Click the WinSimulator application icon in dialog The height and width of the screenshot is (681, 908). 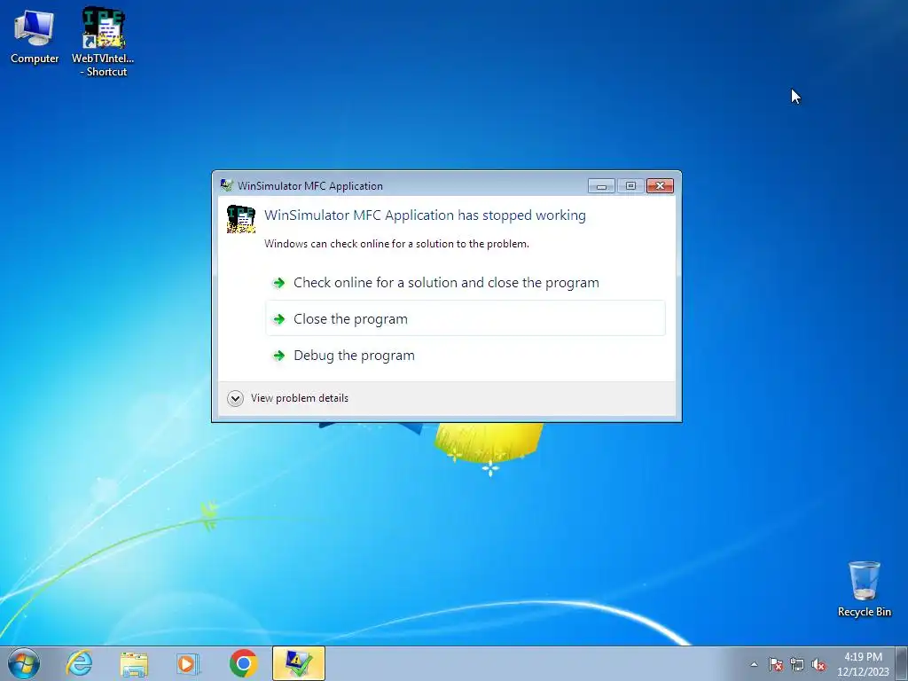[x=241, y=219]
